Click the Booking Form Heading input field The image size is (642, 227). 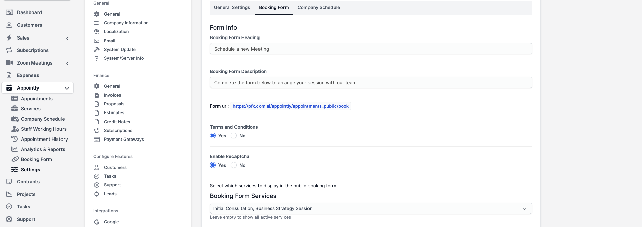coord(371,49)
